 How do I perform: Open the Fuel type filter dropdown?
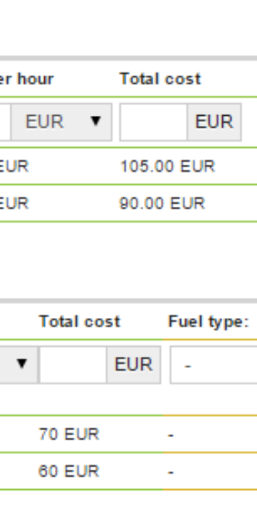tap(213, 365)
